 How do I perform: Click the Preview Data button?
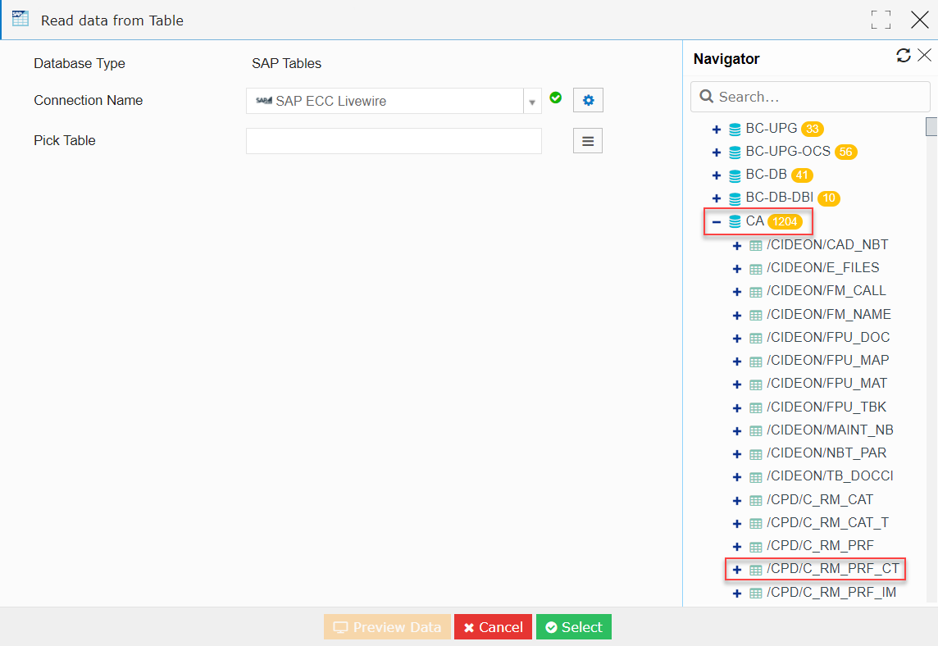(387, 627)
